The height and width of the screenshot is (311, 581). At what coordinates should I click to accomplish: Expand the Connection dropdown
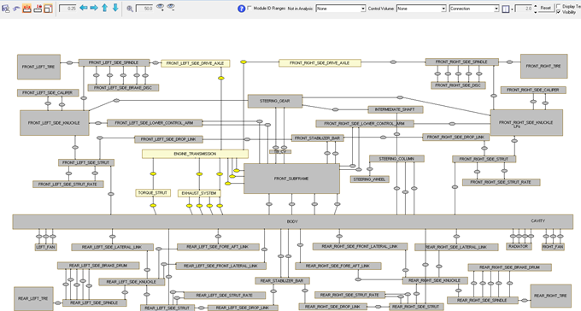(x=474, y=9)
